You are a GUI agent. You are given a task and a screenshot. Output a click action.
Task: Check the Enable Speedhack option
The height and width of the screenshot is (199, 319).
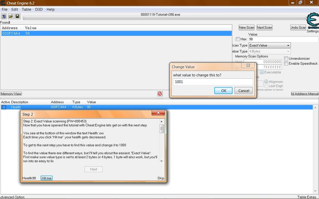click(x=286, y=63)
